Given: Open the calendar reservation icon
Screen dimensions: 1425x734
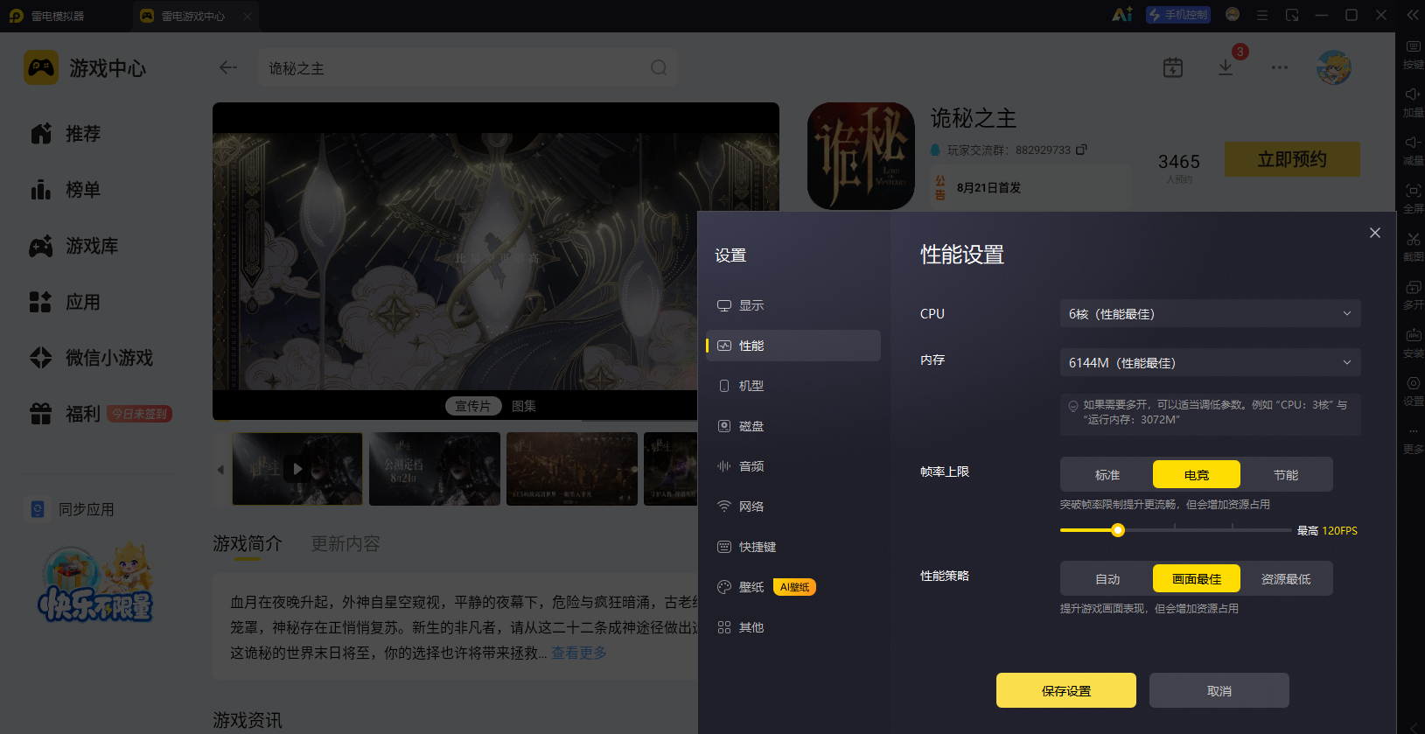Looking at the screenshot, I should tap(1173, 67).
